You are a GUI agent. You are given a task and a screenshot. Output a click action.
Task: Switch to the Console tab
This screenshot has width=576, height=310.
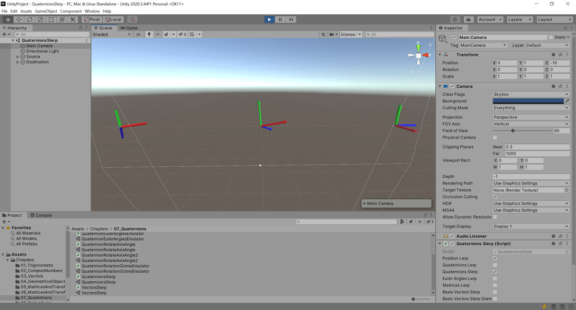pos(41,216)
